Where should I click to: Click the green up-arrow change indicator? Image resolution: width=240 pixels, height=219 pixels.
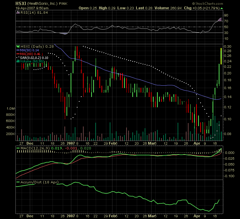tap(221, 8)
